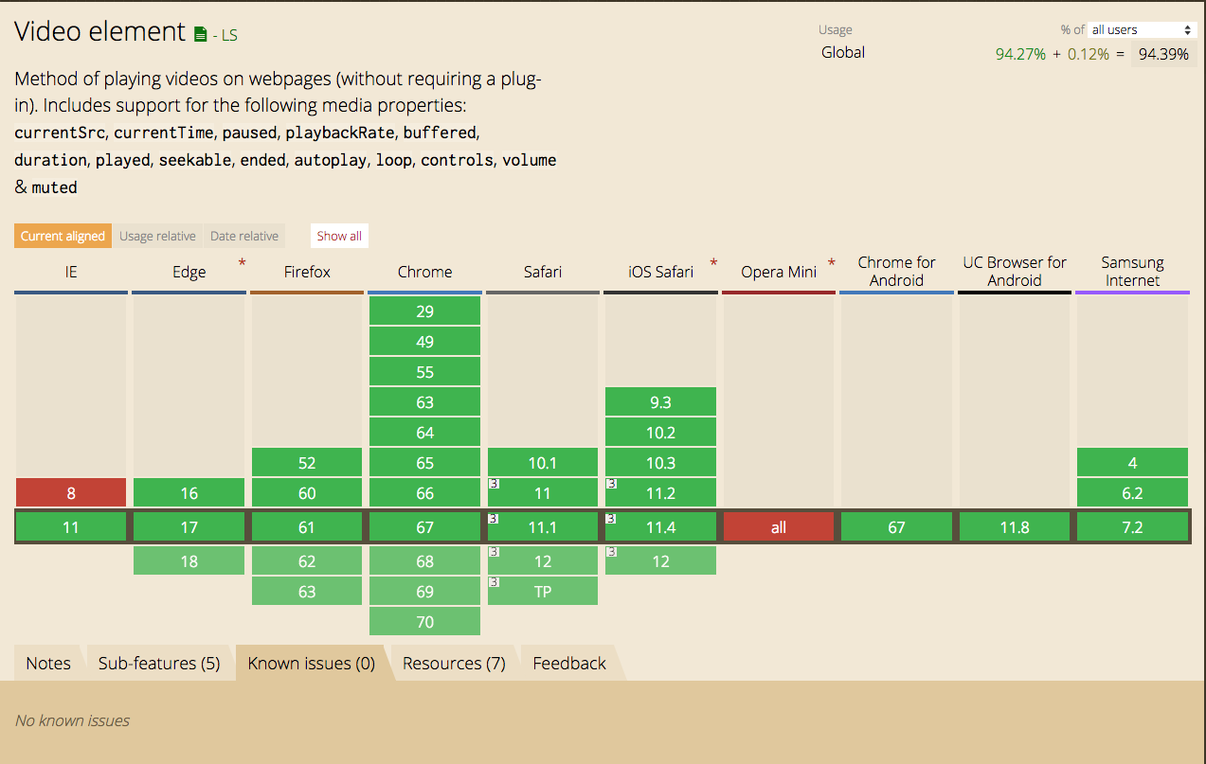The image size is (1206, 764).
Task: Select the Chrome for Android 67 cell
Action: [x=896, y=526]
